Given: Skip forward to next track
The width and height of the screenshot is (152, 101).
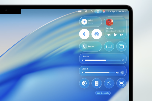Looking at the screenshot, I should (121, 35).
